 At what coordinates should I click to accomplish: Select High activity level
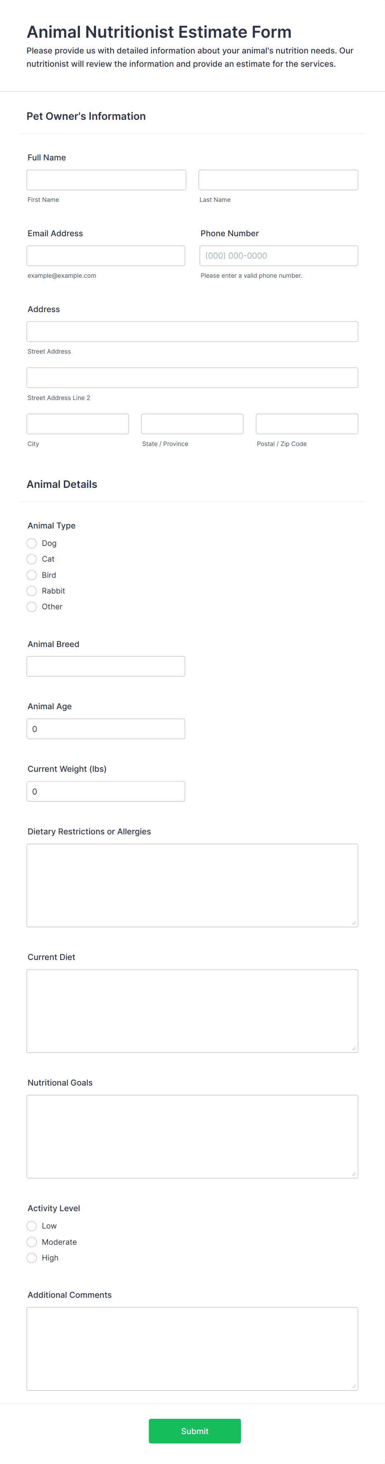tap(32, 1258)
